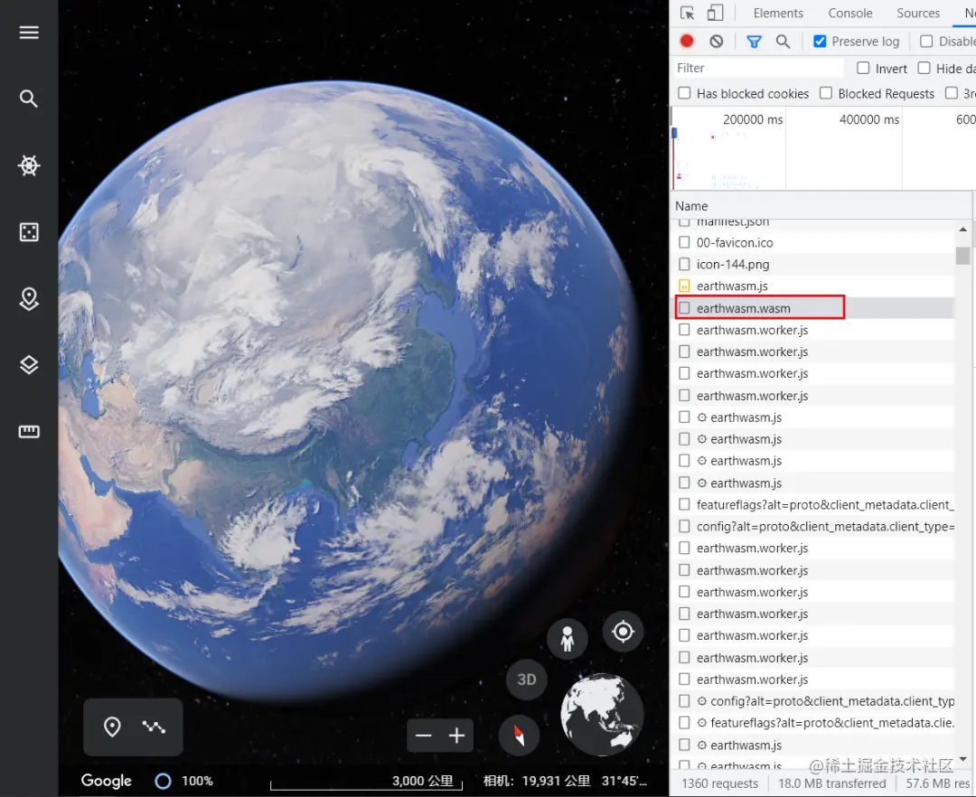This screenshot has width=976, height=797.
Task: Select featureflags?alt=proto request without gear icon
Action: pyautogui.click(x=813, y=504)
